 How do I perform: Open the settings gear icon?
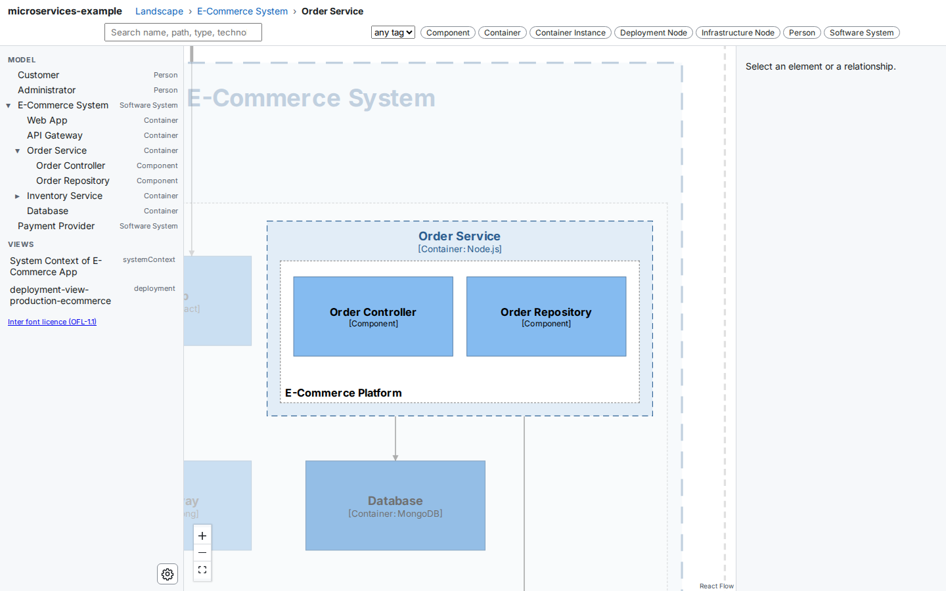[168, 574]
